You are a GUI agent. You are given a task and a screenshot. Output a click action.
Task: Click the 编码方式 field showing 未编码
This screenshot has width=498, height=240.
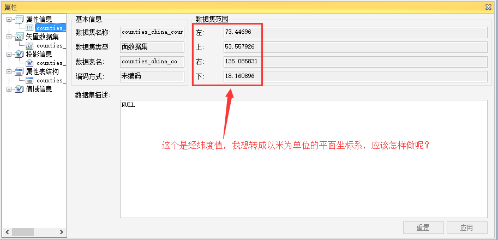[152, 76]
